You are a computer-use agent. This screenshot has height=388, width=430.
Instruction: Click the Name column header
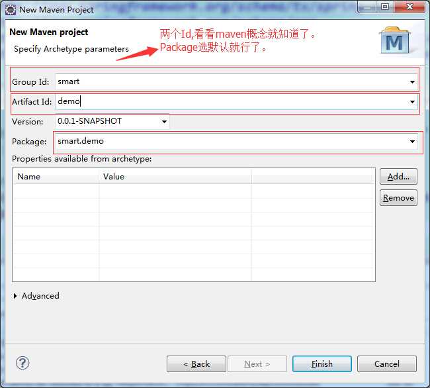[x=56, y=176]
